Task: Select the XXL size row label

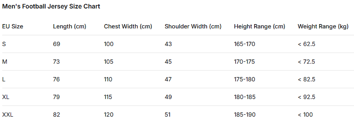Action: (8, 115)
